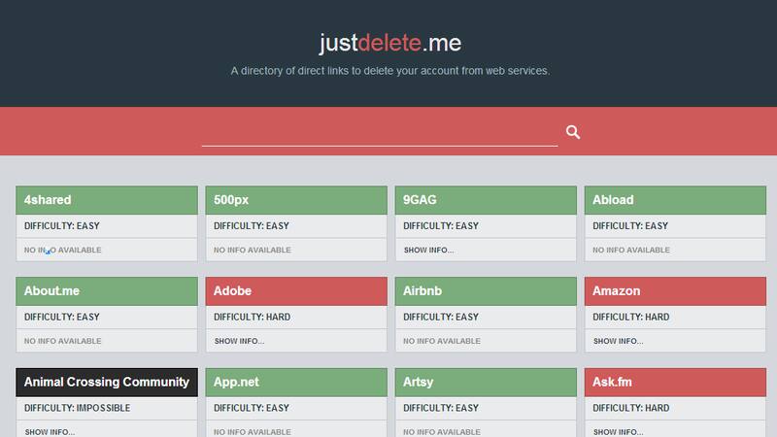Screen dimensions: 777x437
Task: Open the Adobe account deletion link
Action: click(295, 291)
